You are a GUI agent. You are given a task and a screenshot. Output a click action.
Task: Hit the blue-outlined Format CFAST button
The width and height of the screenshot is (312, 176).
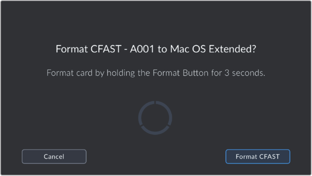coord(258,157)
